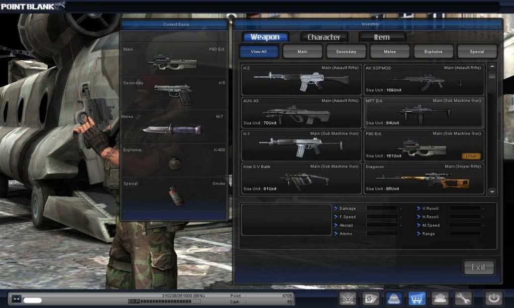Filter inventory by Secondary weapons

click(346, 51)
